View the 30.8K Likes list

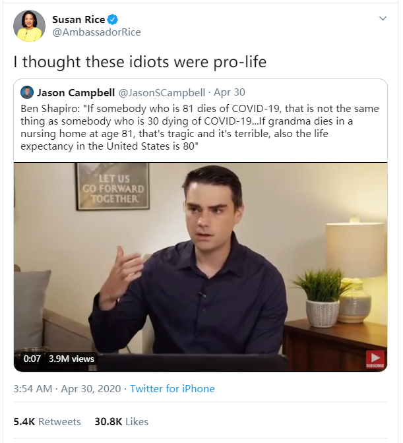[121, 422]
